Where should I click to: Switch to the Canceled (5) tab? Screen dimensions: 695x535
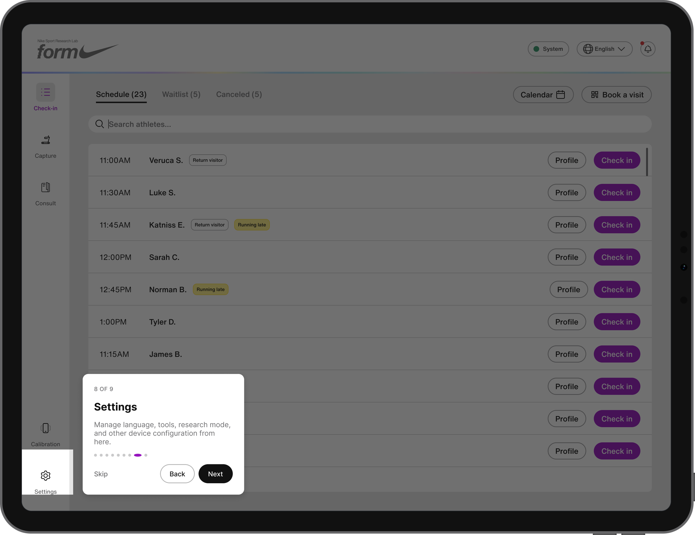(239, 95)
